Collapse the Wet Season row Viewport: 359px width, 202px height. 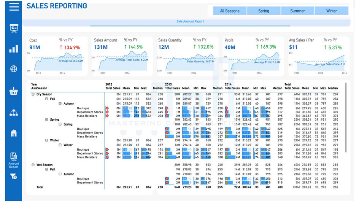pyautogui.click(x=33, y=165)
